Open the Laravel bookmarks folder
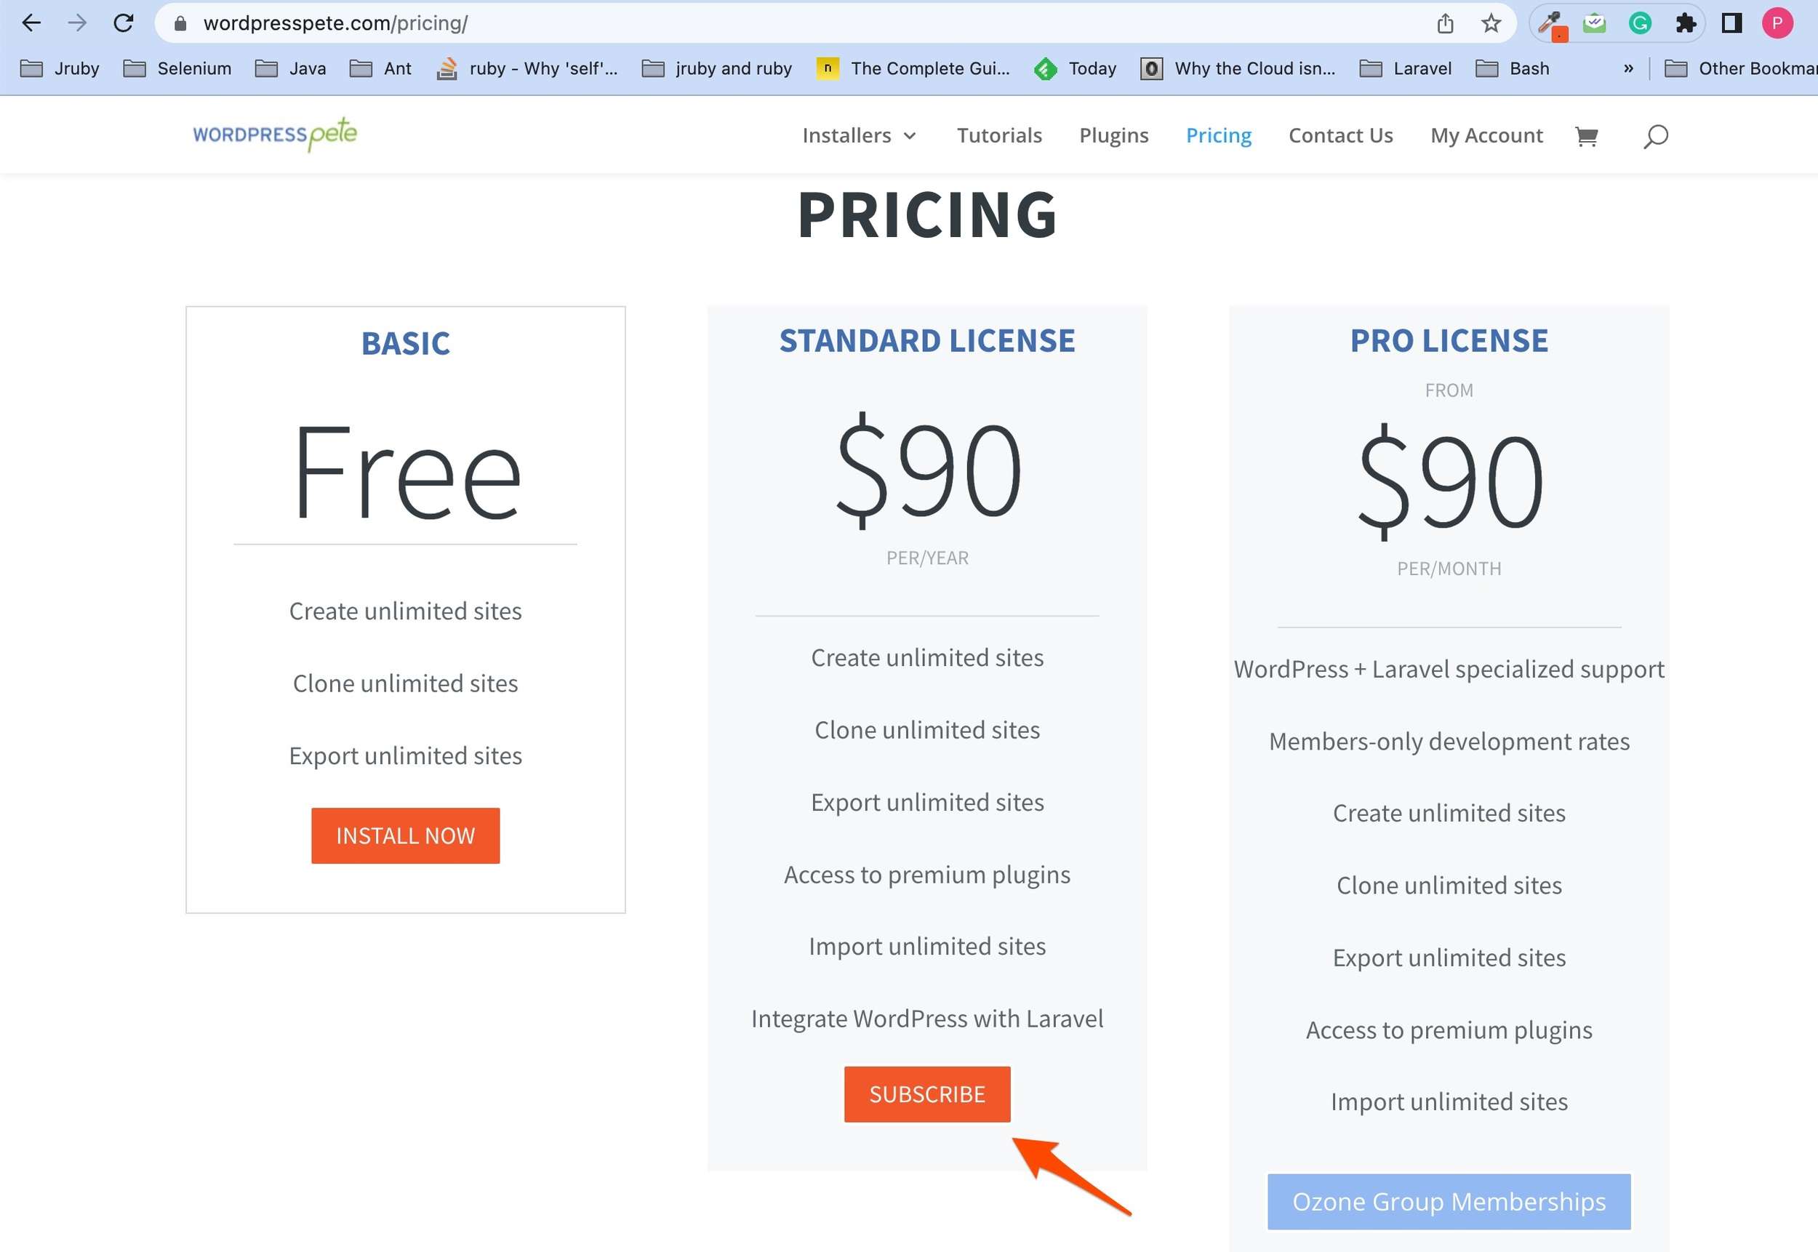1818x1252 pixels. [x=1405, y=68]
